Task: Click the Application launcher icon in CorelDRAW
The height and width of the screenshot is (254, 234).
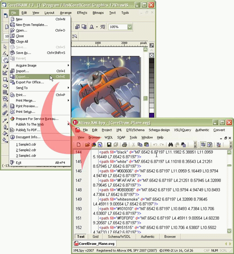Action: pos(92,27)
